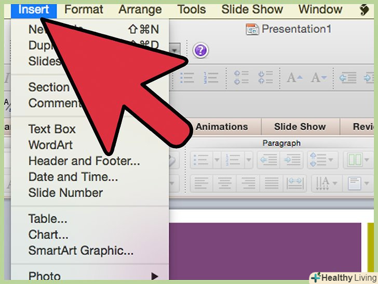Expand the Photo submenu

[x=90, y=276]
